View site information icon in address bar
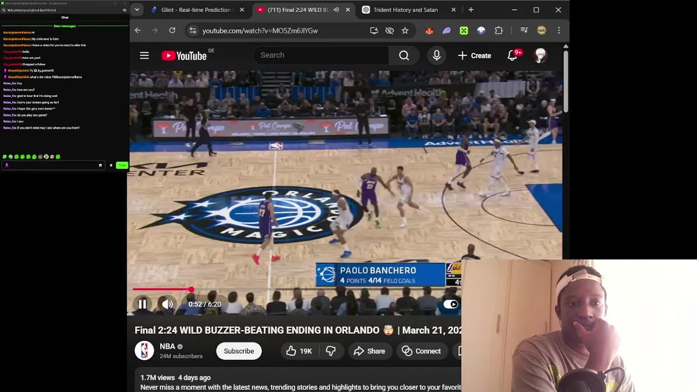The image size is (697, 392). click(x=192, y=30)
